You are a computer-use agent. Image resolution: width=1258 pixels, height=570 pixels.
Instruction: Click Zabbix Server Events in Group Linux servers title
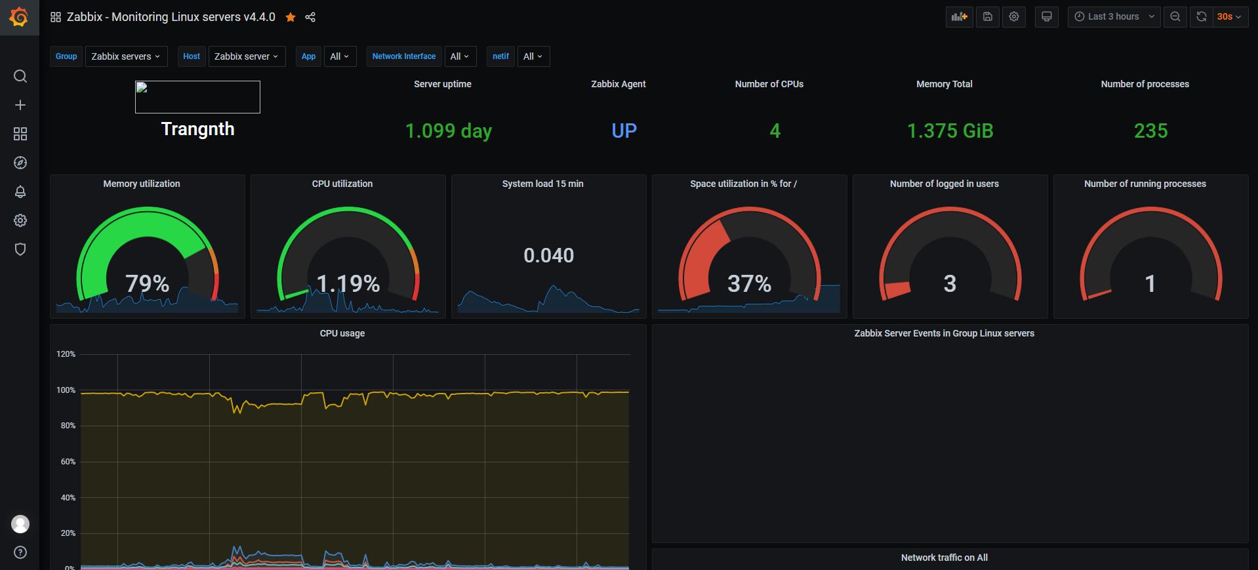pos(944,333)
